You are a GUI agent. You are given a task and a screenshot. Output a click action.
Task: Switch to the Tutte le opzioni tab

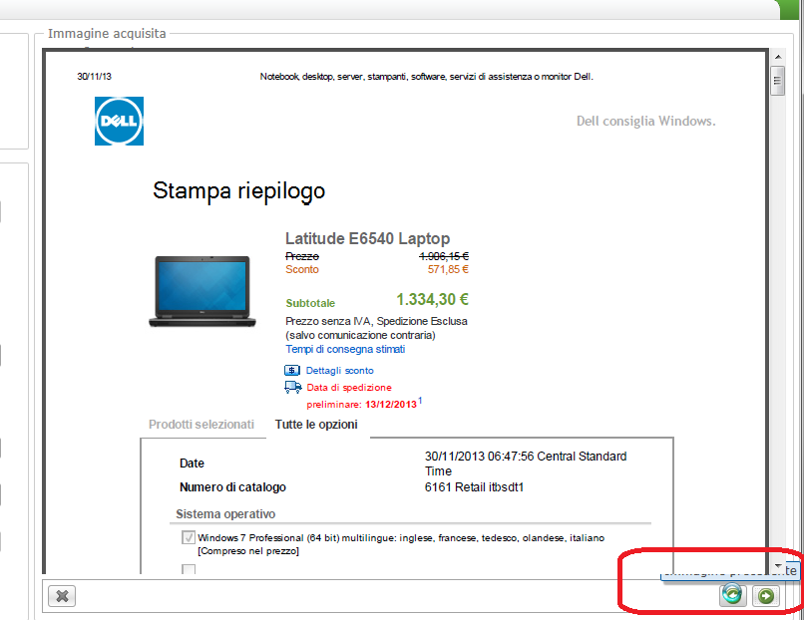click(x=316, y=425)
